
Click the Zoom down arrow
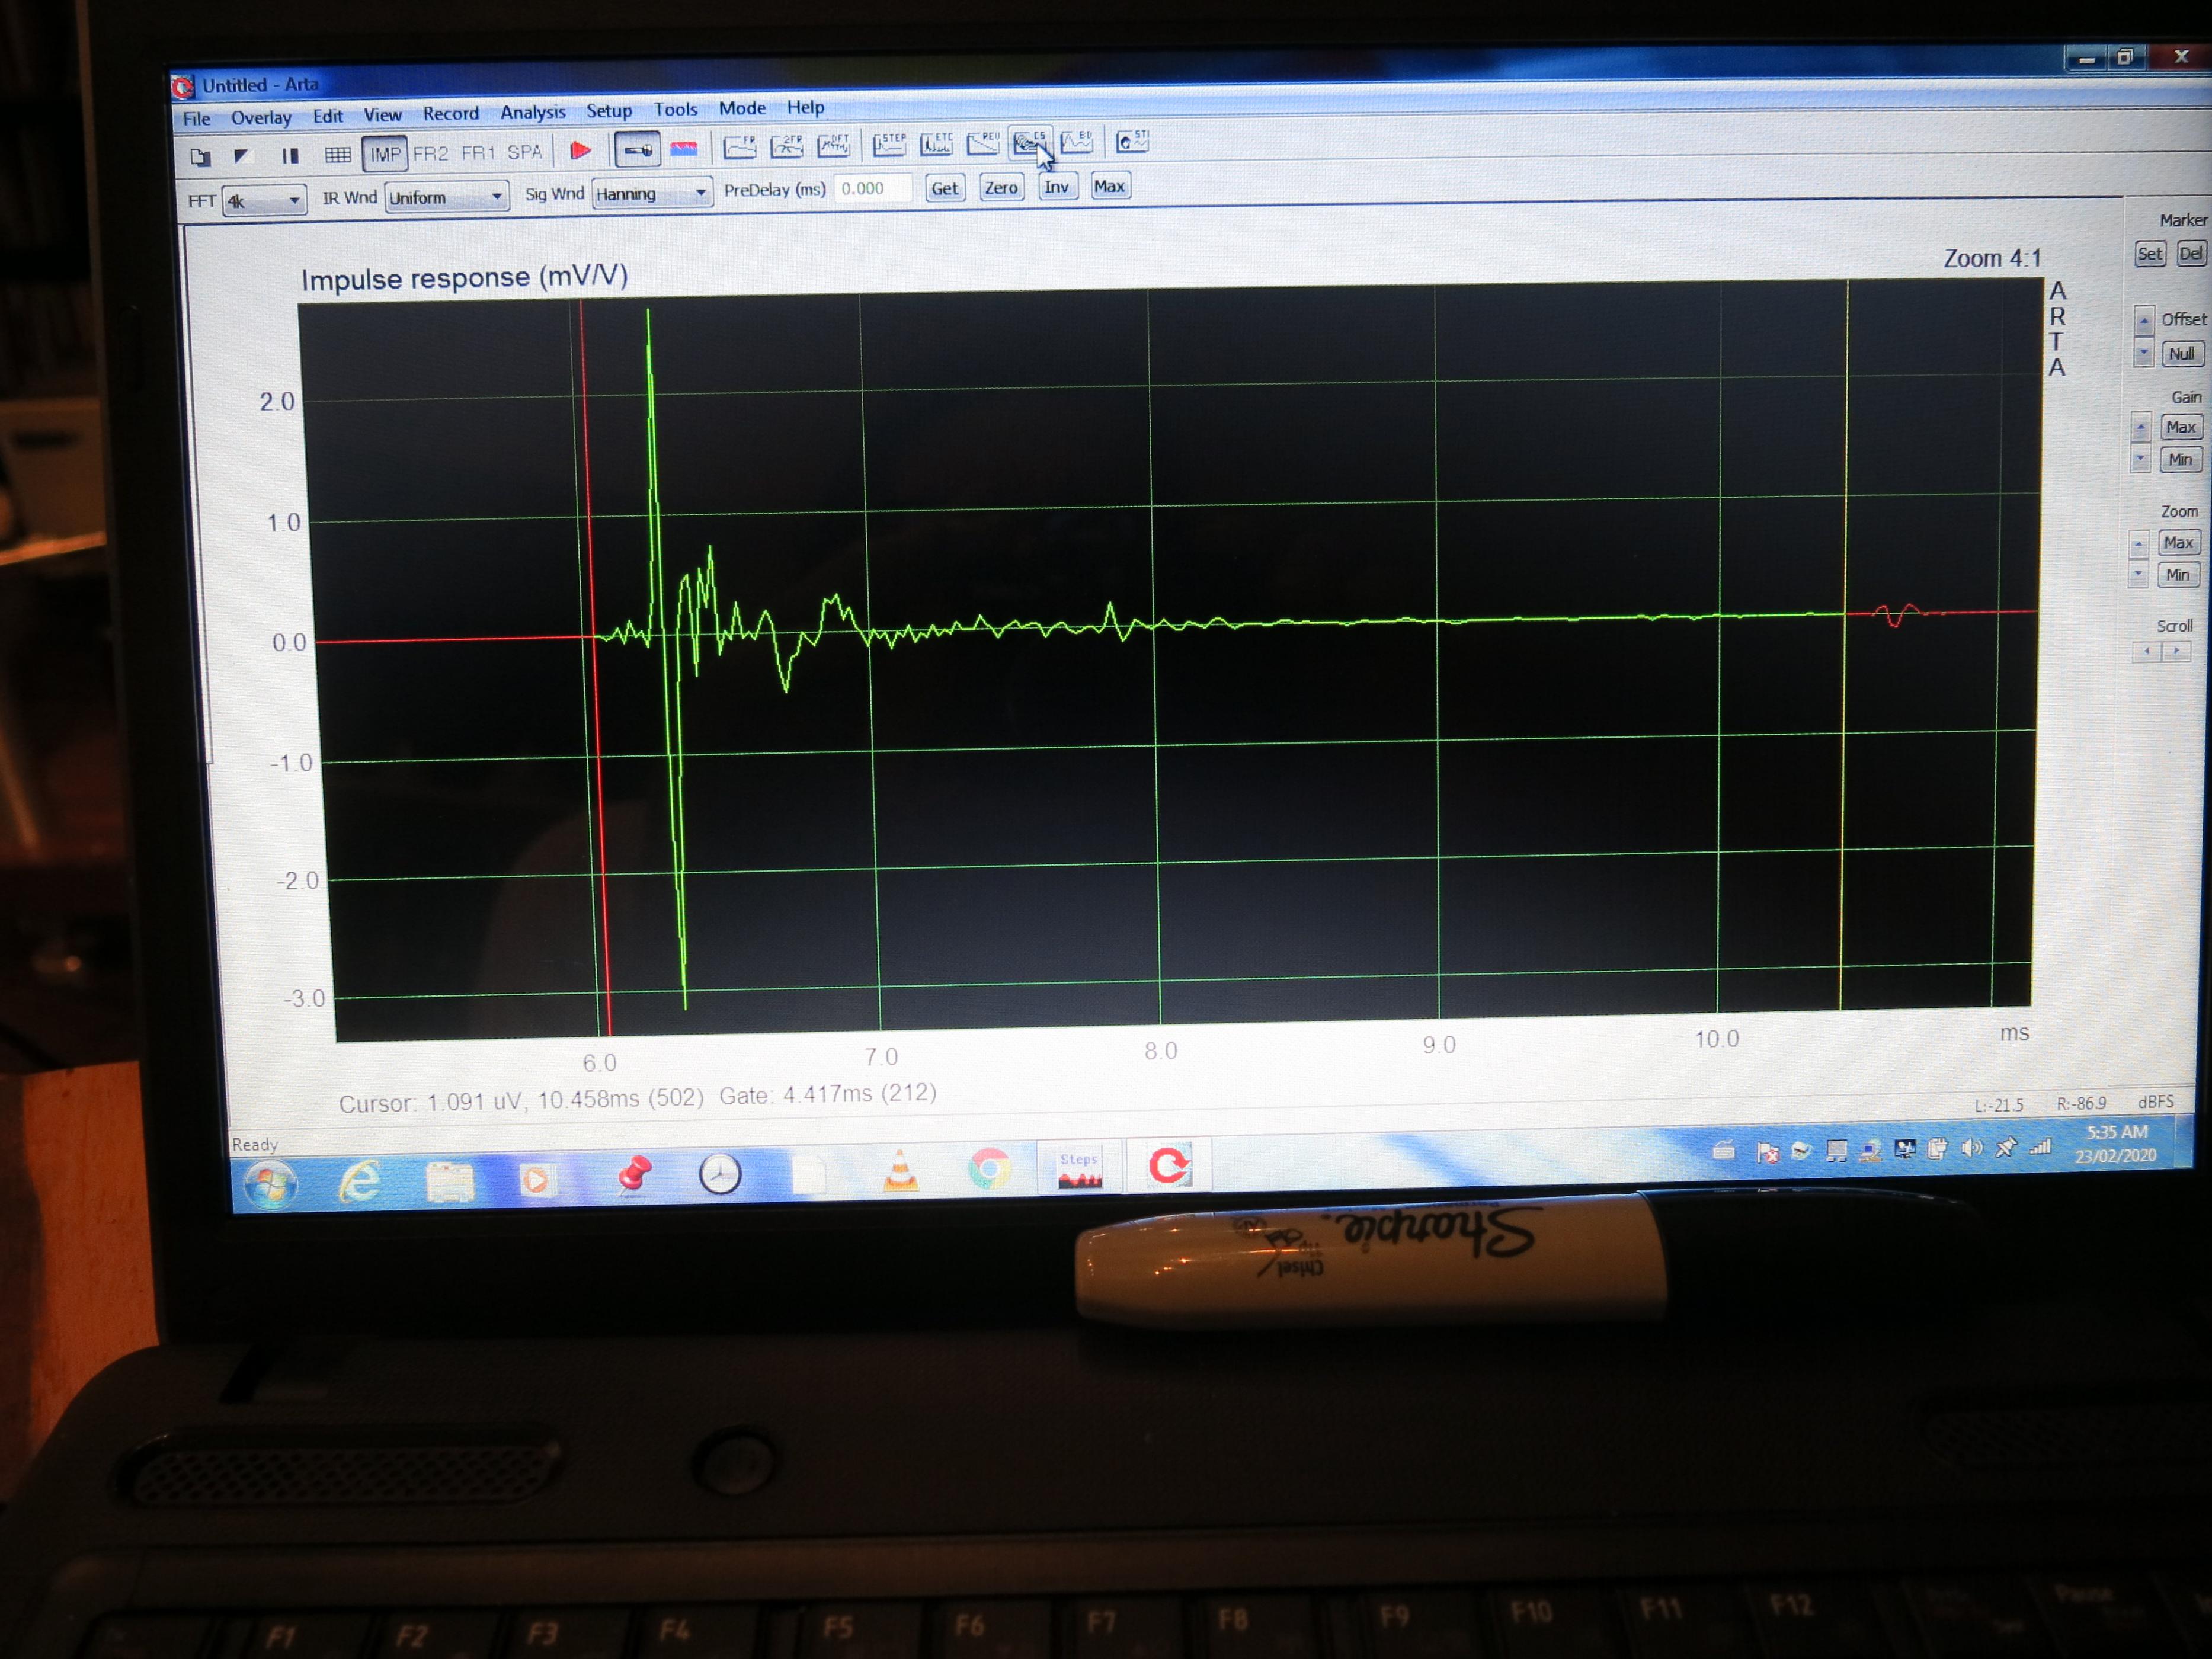coord(2139,574)
